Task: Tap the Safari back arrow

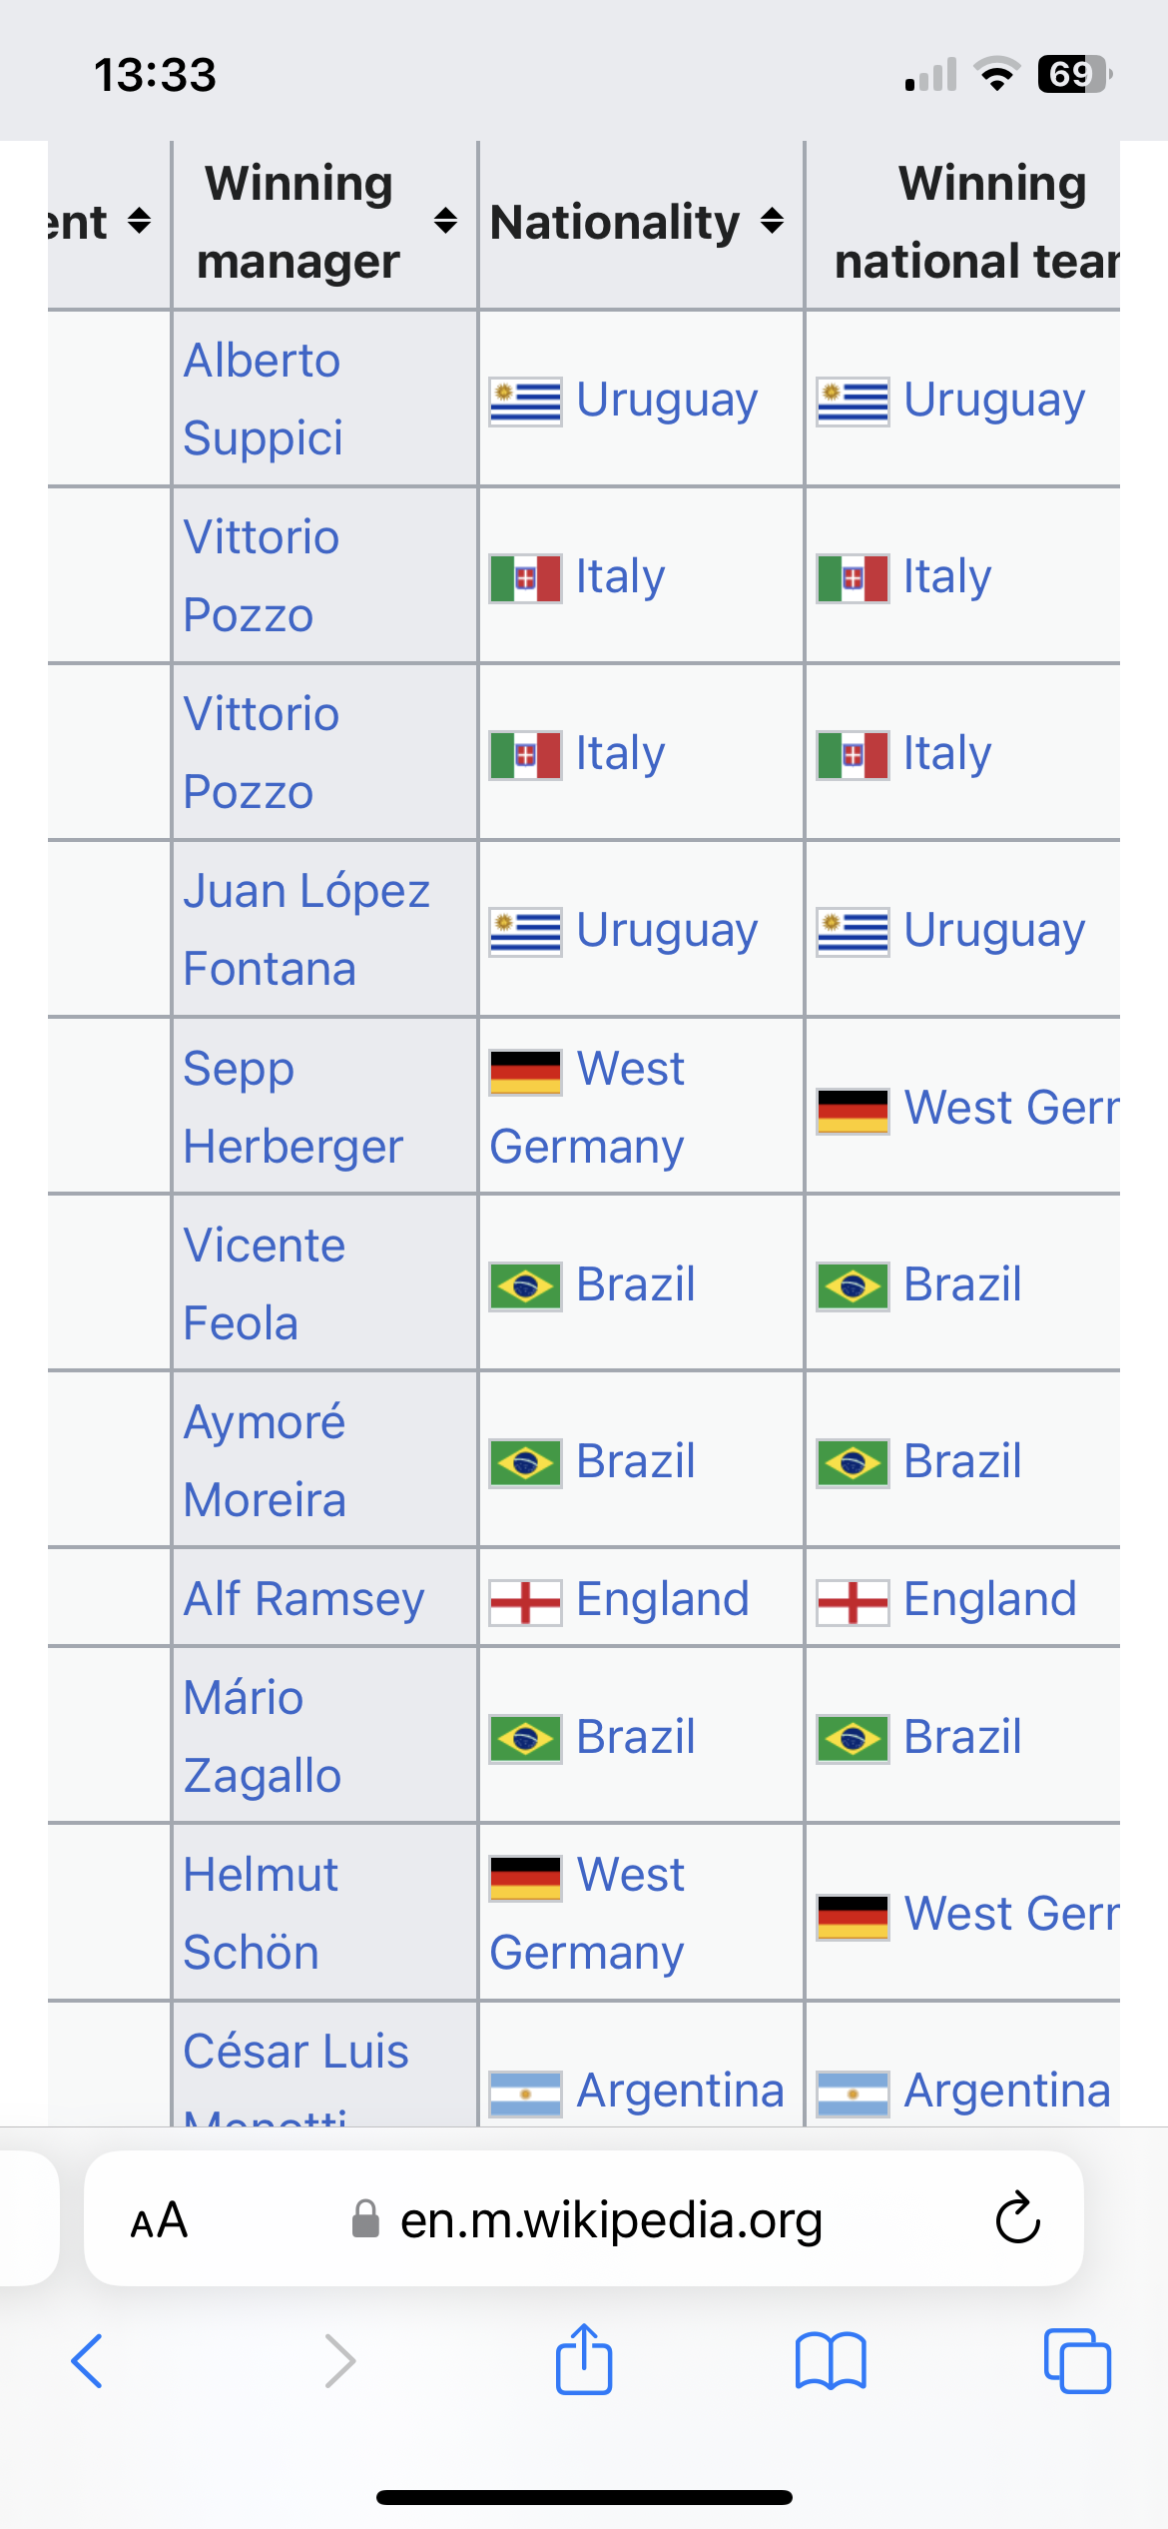Action: pos(87,2361)
